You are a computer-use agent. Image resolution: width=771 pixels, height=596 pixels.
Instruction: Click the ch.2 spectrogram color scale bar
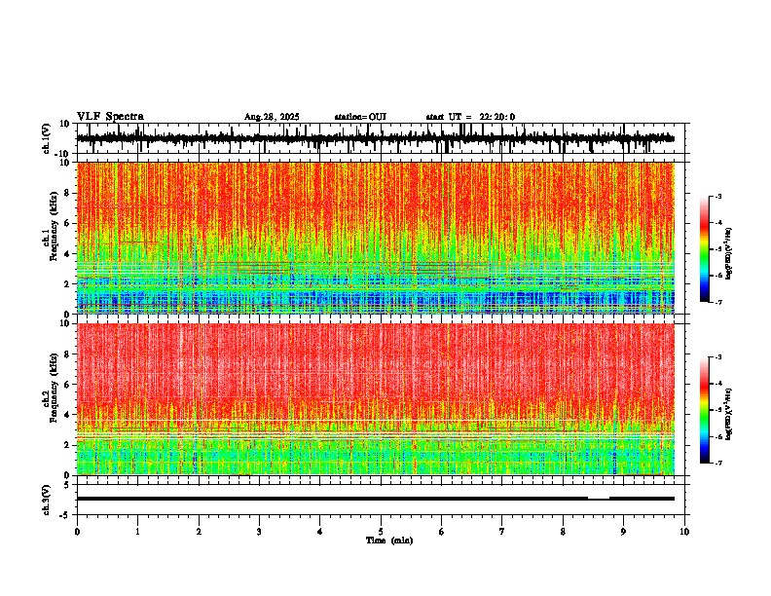(x=705, y=410)
